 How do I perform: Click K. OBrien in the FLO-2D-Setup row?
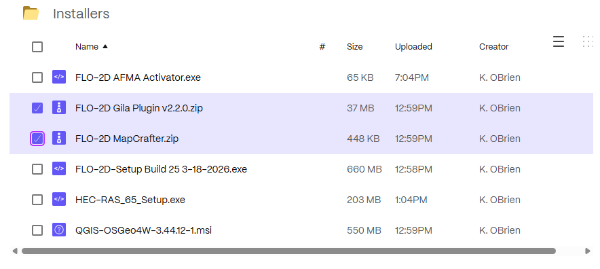[500, 169]
